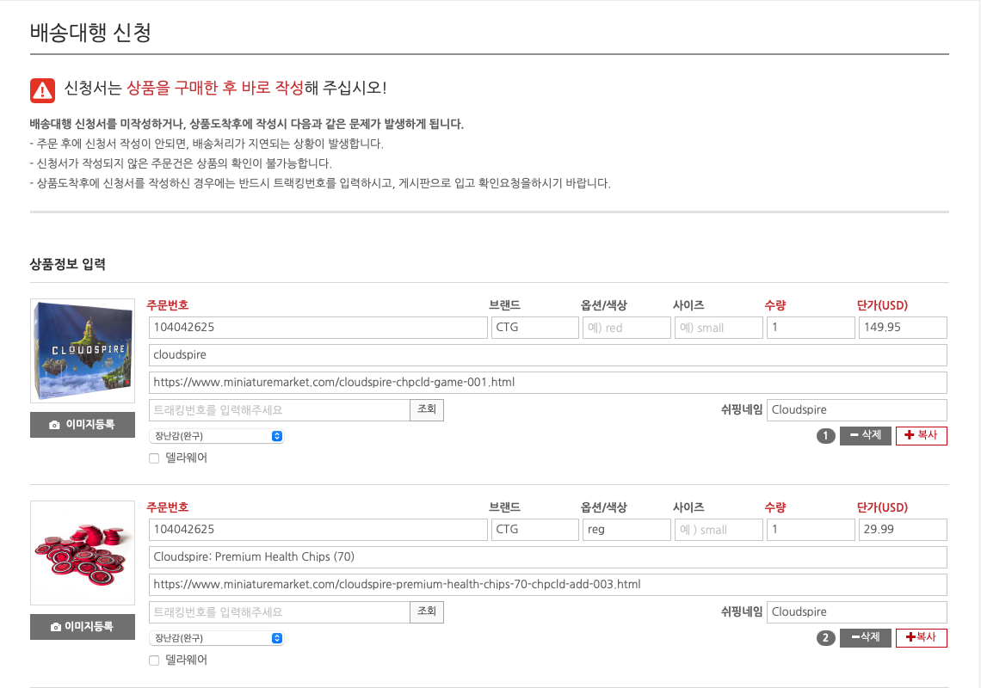
Task: Click 조회 lookup button for item 2
Action: click(x=427, y=612)
